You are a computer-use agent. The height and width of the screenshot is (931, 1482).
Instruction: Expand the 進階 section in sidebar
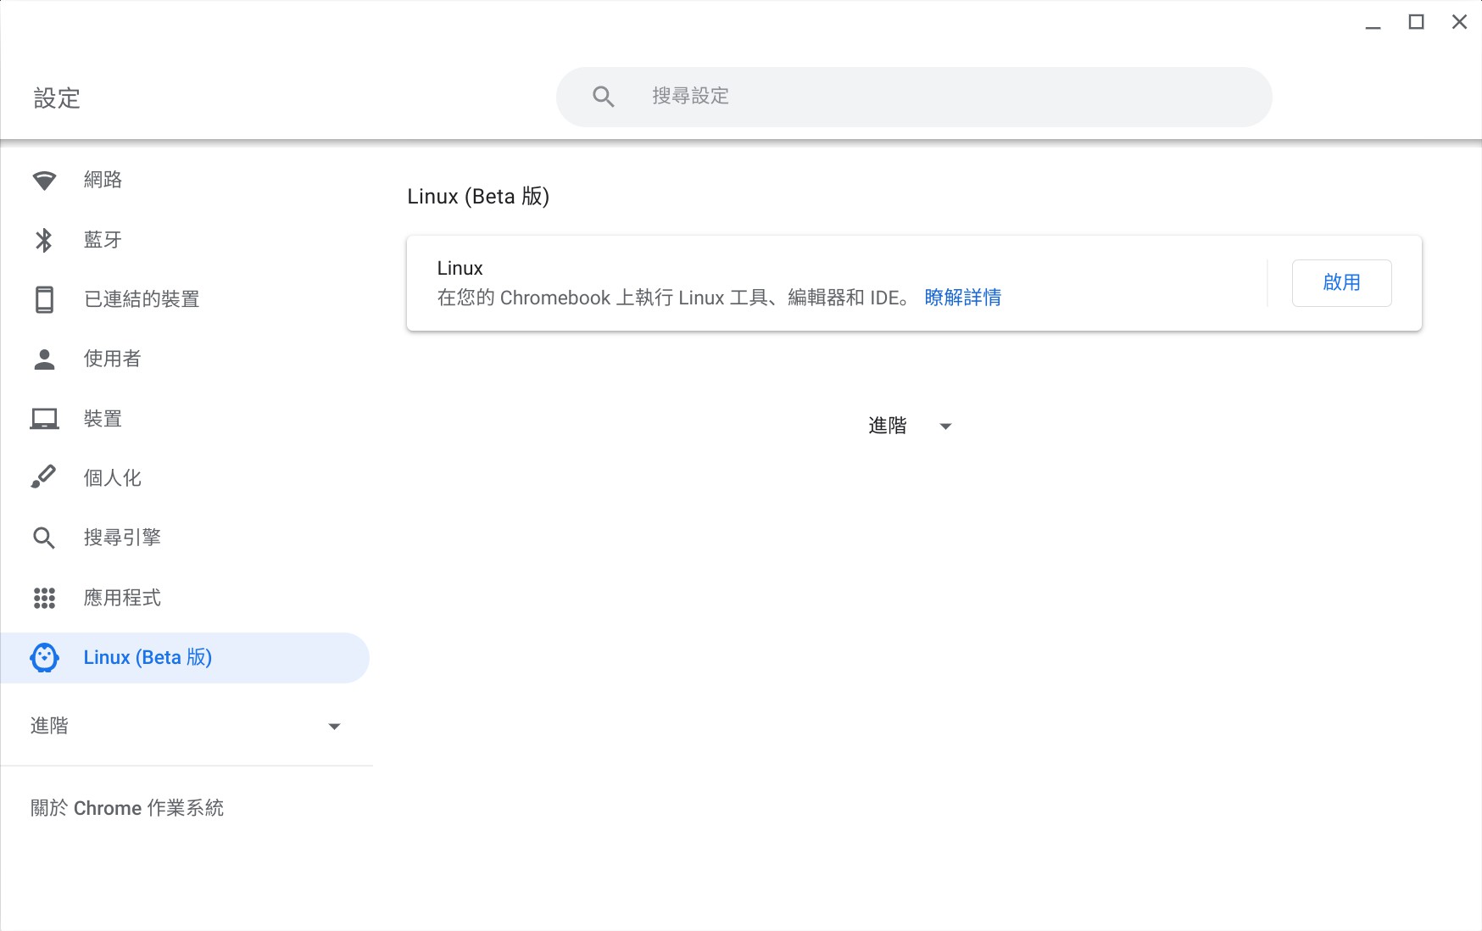pos(49,726)
